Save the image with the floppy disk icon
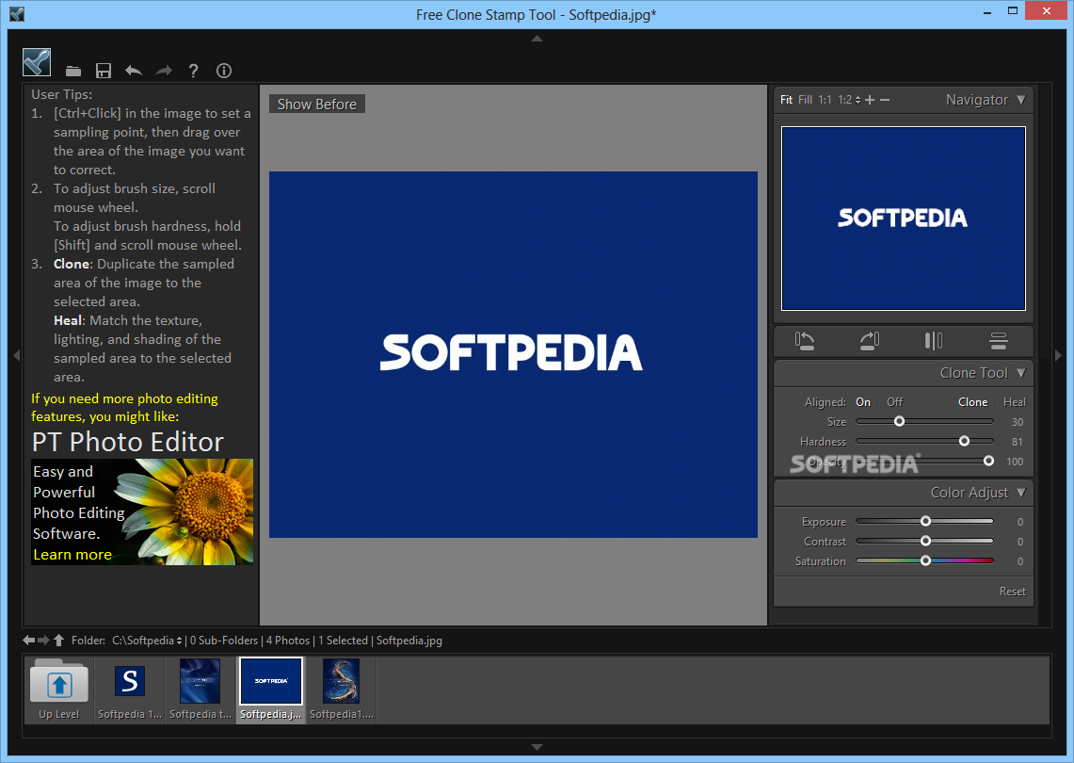Image resolution: width=1074 pixels, height=763 pixels. (x=104, y=71)
